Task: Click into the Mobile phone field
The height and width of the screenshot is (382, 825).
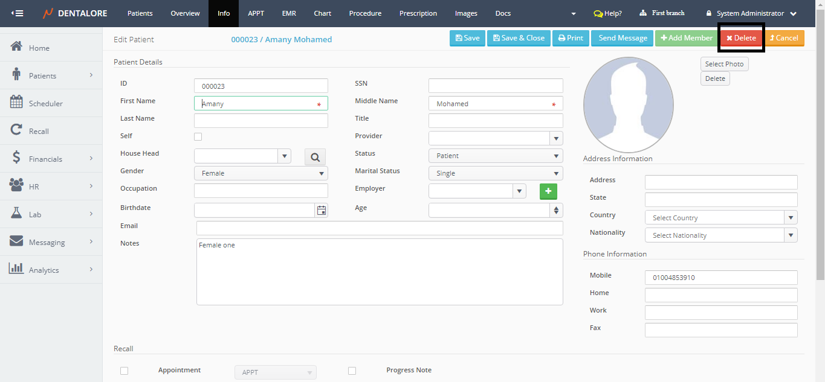Action: (x=720, y=278)
